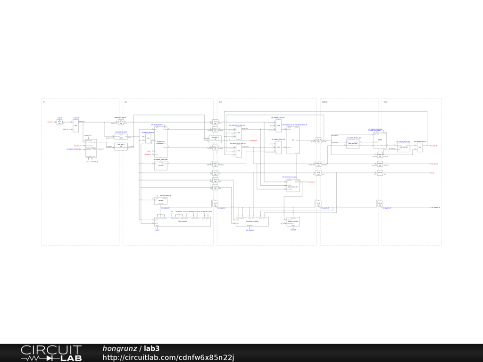Click the IMEM block

[121, 137]
